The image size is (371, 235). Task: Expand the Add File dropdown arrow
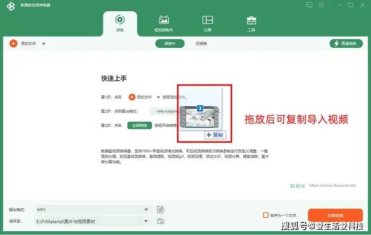pos(43,44)
